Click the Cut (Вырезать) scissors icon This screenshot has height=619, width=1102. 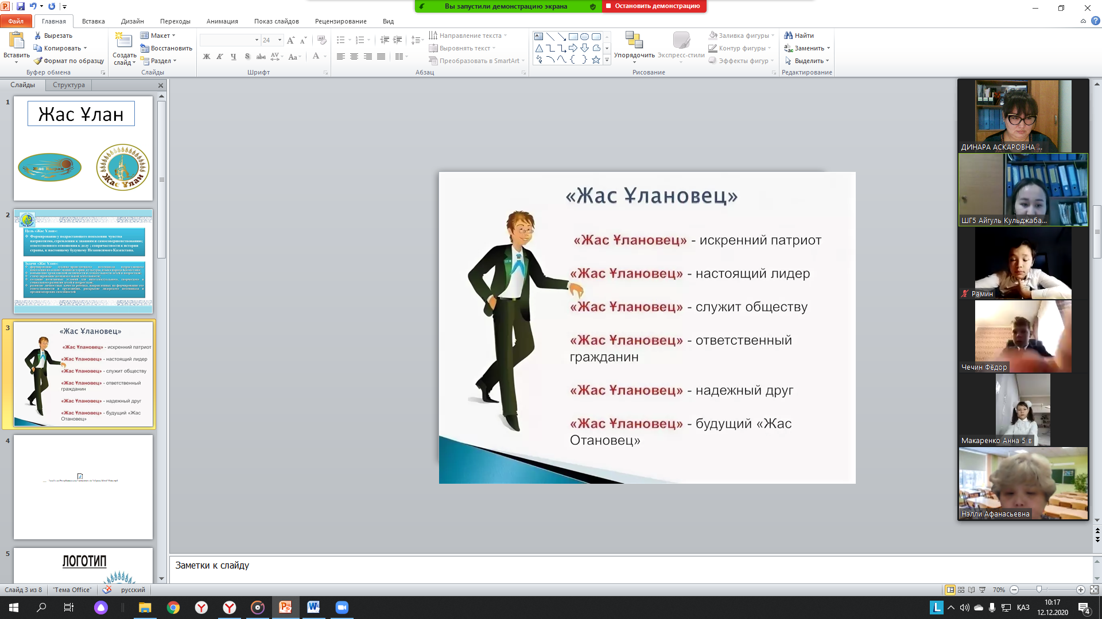point(38,36)
